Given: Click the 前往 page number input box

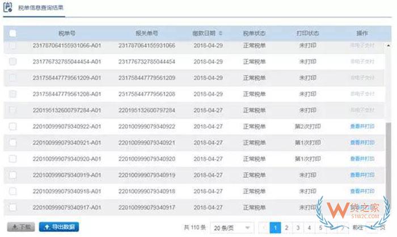Looking at the screenshot, I should (x=371, y=227).
